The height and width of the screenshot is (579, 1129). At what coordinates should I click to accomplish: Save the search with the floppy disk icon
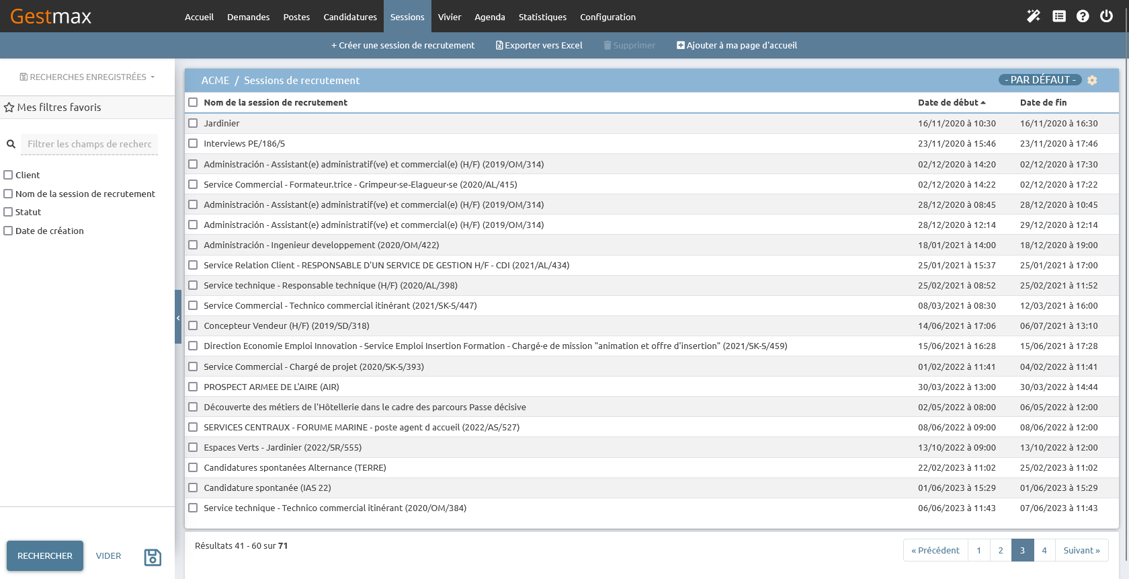pyautogui.click(x=153, y=557)
